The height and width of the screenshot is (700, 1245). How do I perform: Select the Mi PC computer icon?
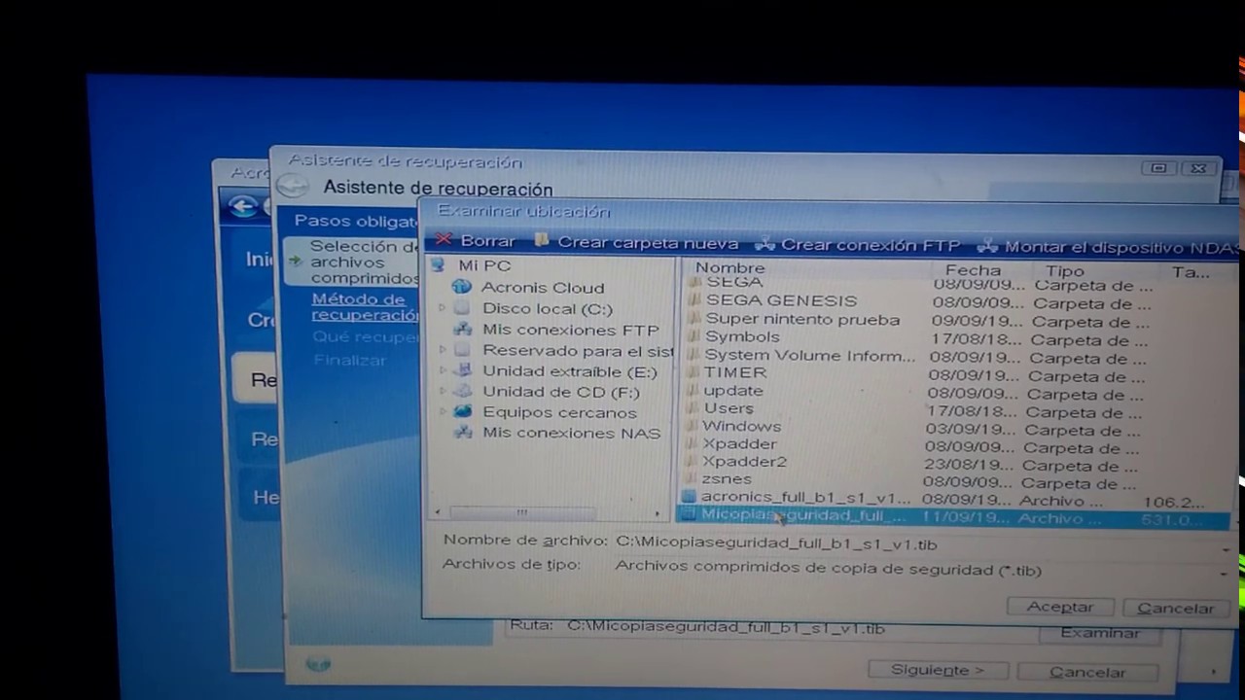pos(438,265)
